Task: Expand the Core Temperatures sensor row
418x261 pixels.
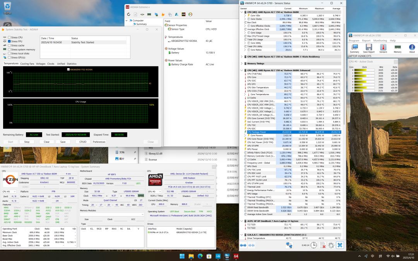Action: [x=245, y=94]
